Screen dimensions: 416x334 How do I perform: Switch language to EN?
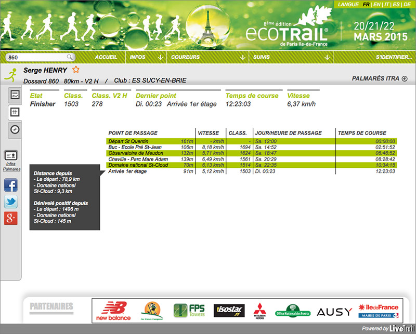tap(377, 4)
